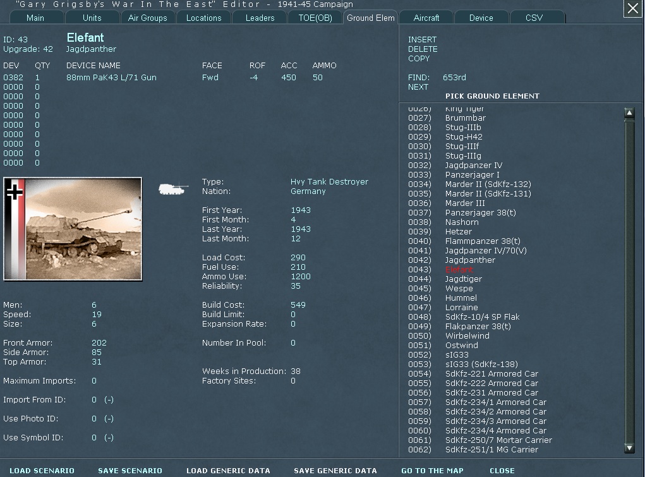
Task: Click the Elefant tank silhouette symbol
Action: pos(173,189)
